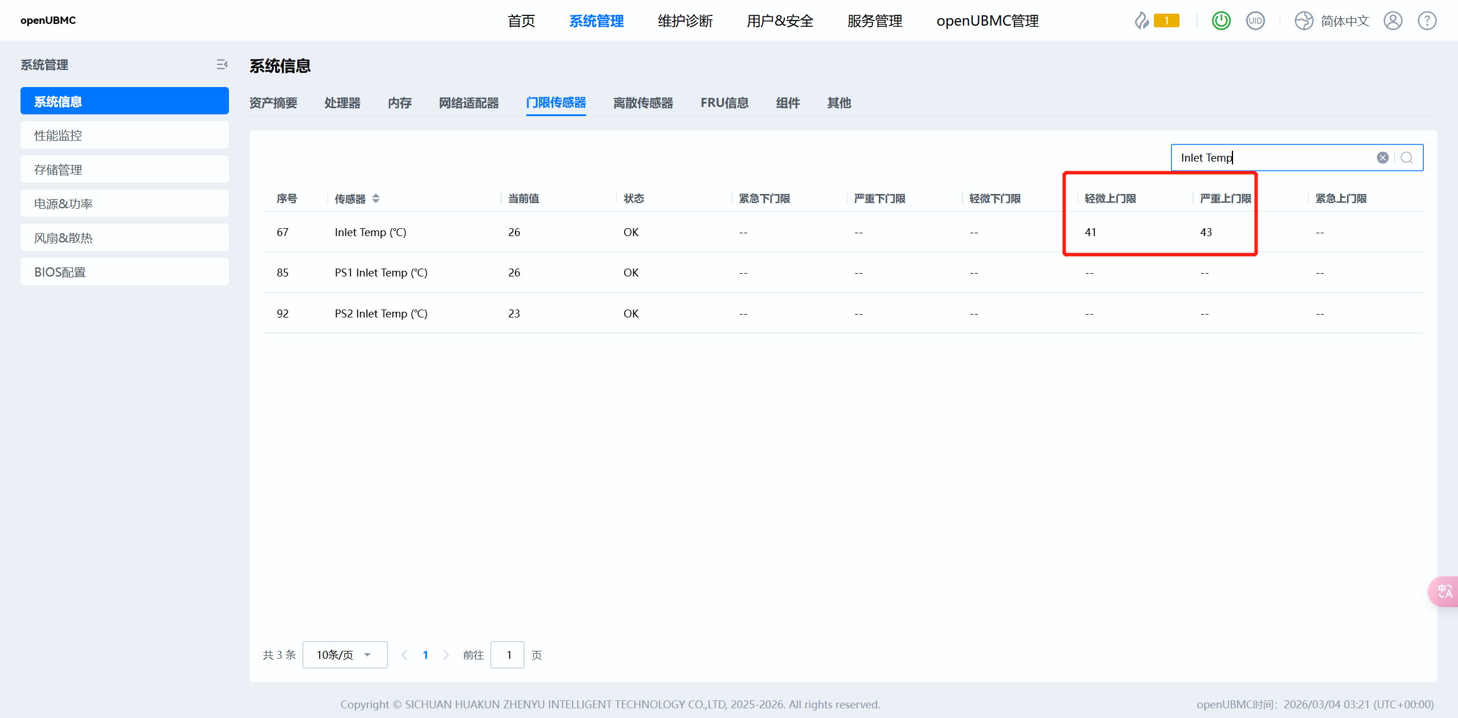
Task: Sort the table by 传感器 column
Action: coord(376,199)
